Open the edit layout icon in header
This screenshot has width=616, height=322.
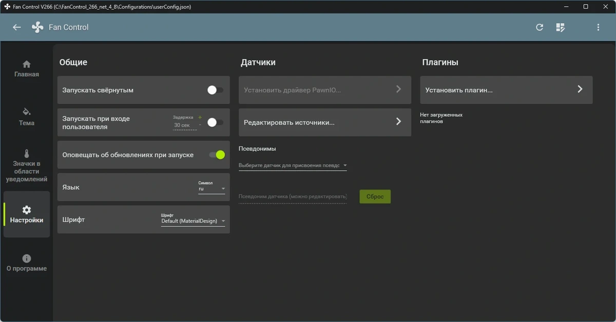pos(561,27)
